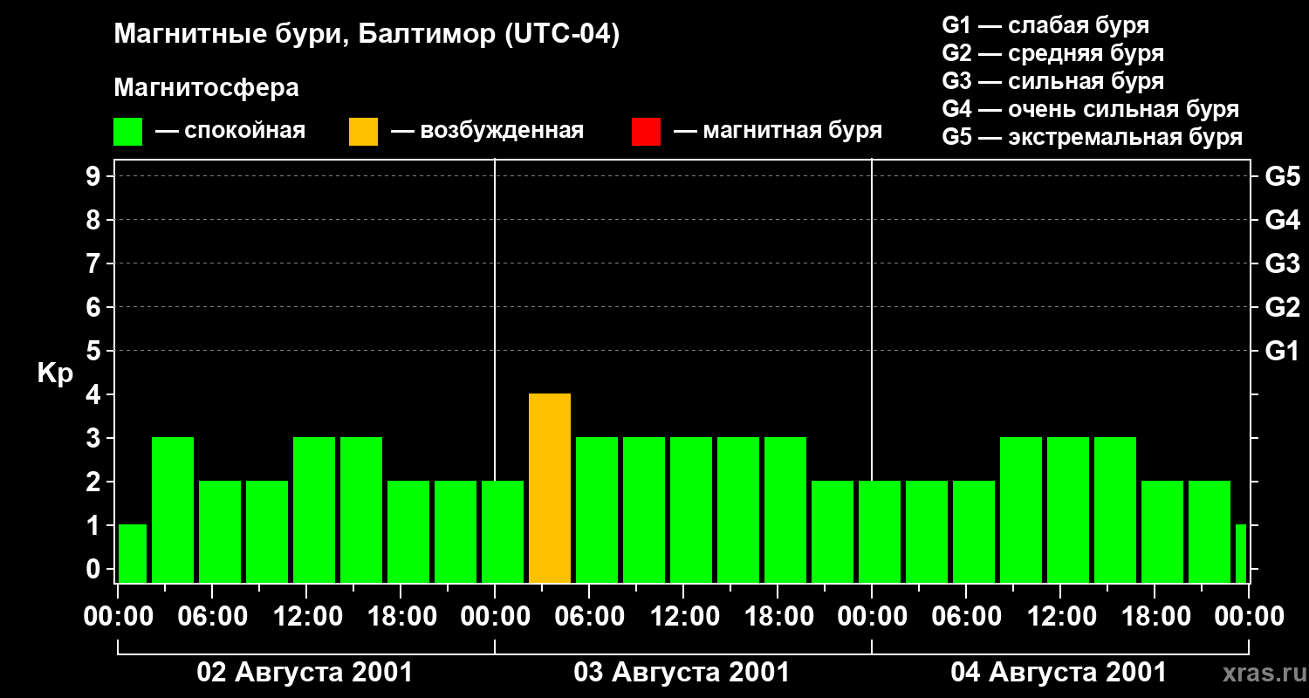Select the '03 Августа 2001' date label
The image size is (1309, 698).
click(682, 673)
